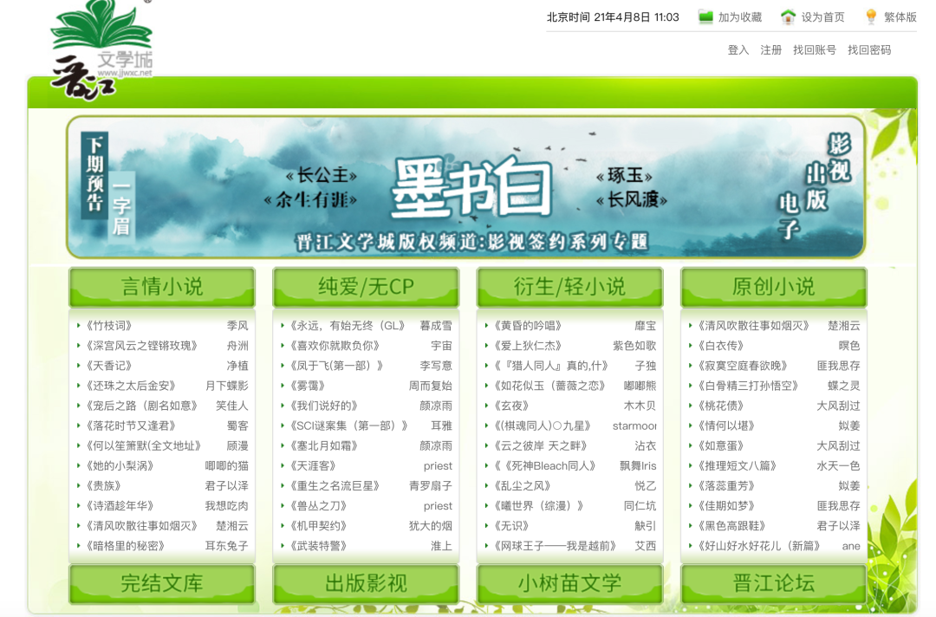Viewport: 936px width, 617px height.
Task: Click the house icon beside 设为首页
Action: pyautogui.click(x=788, y=16)
